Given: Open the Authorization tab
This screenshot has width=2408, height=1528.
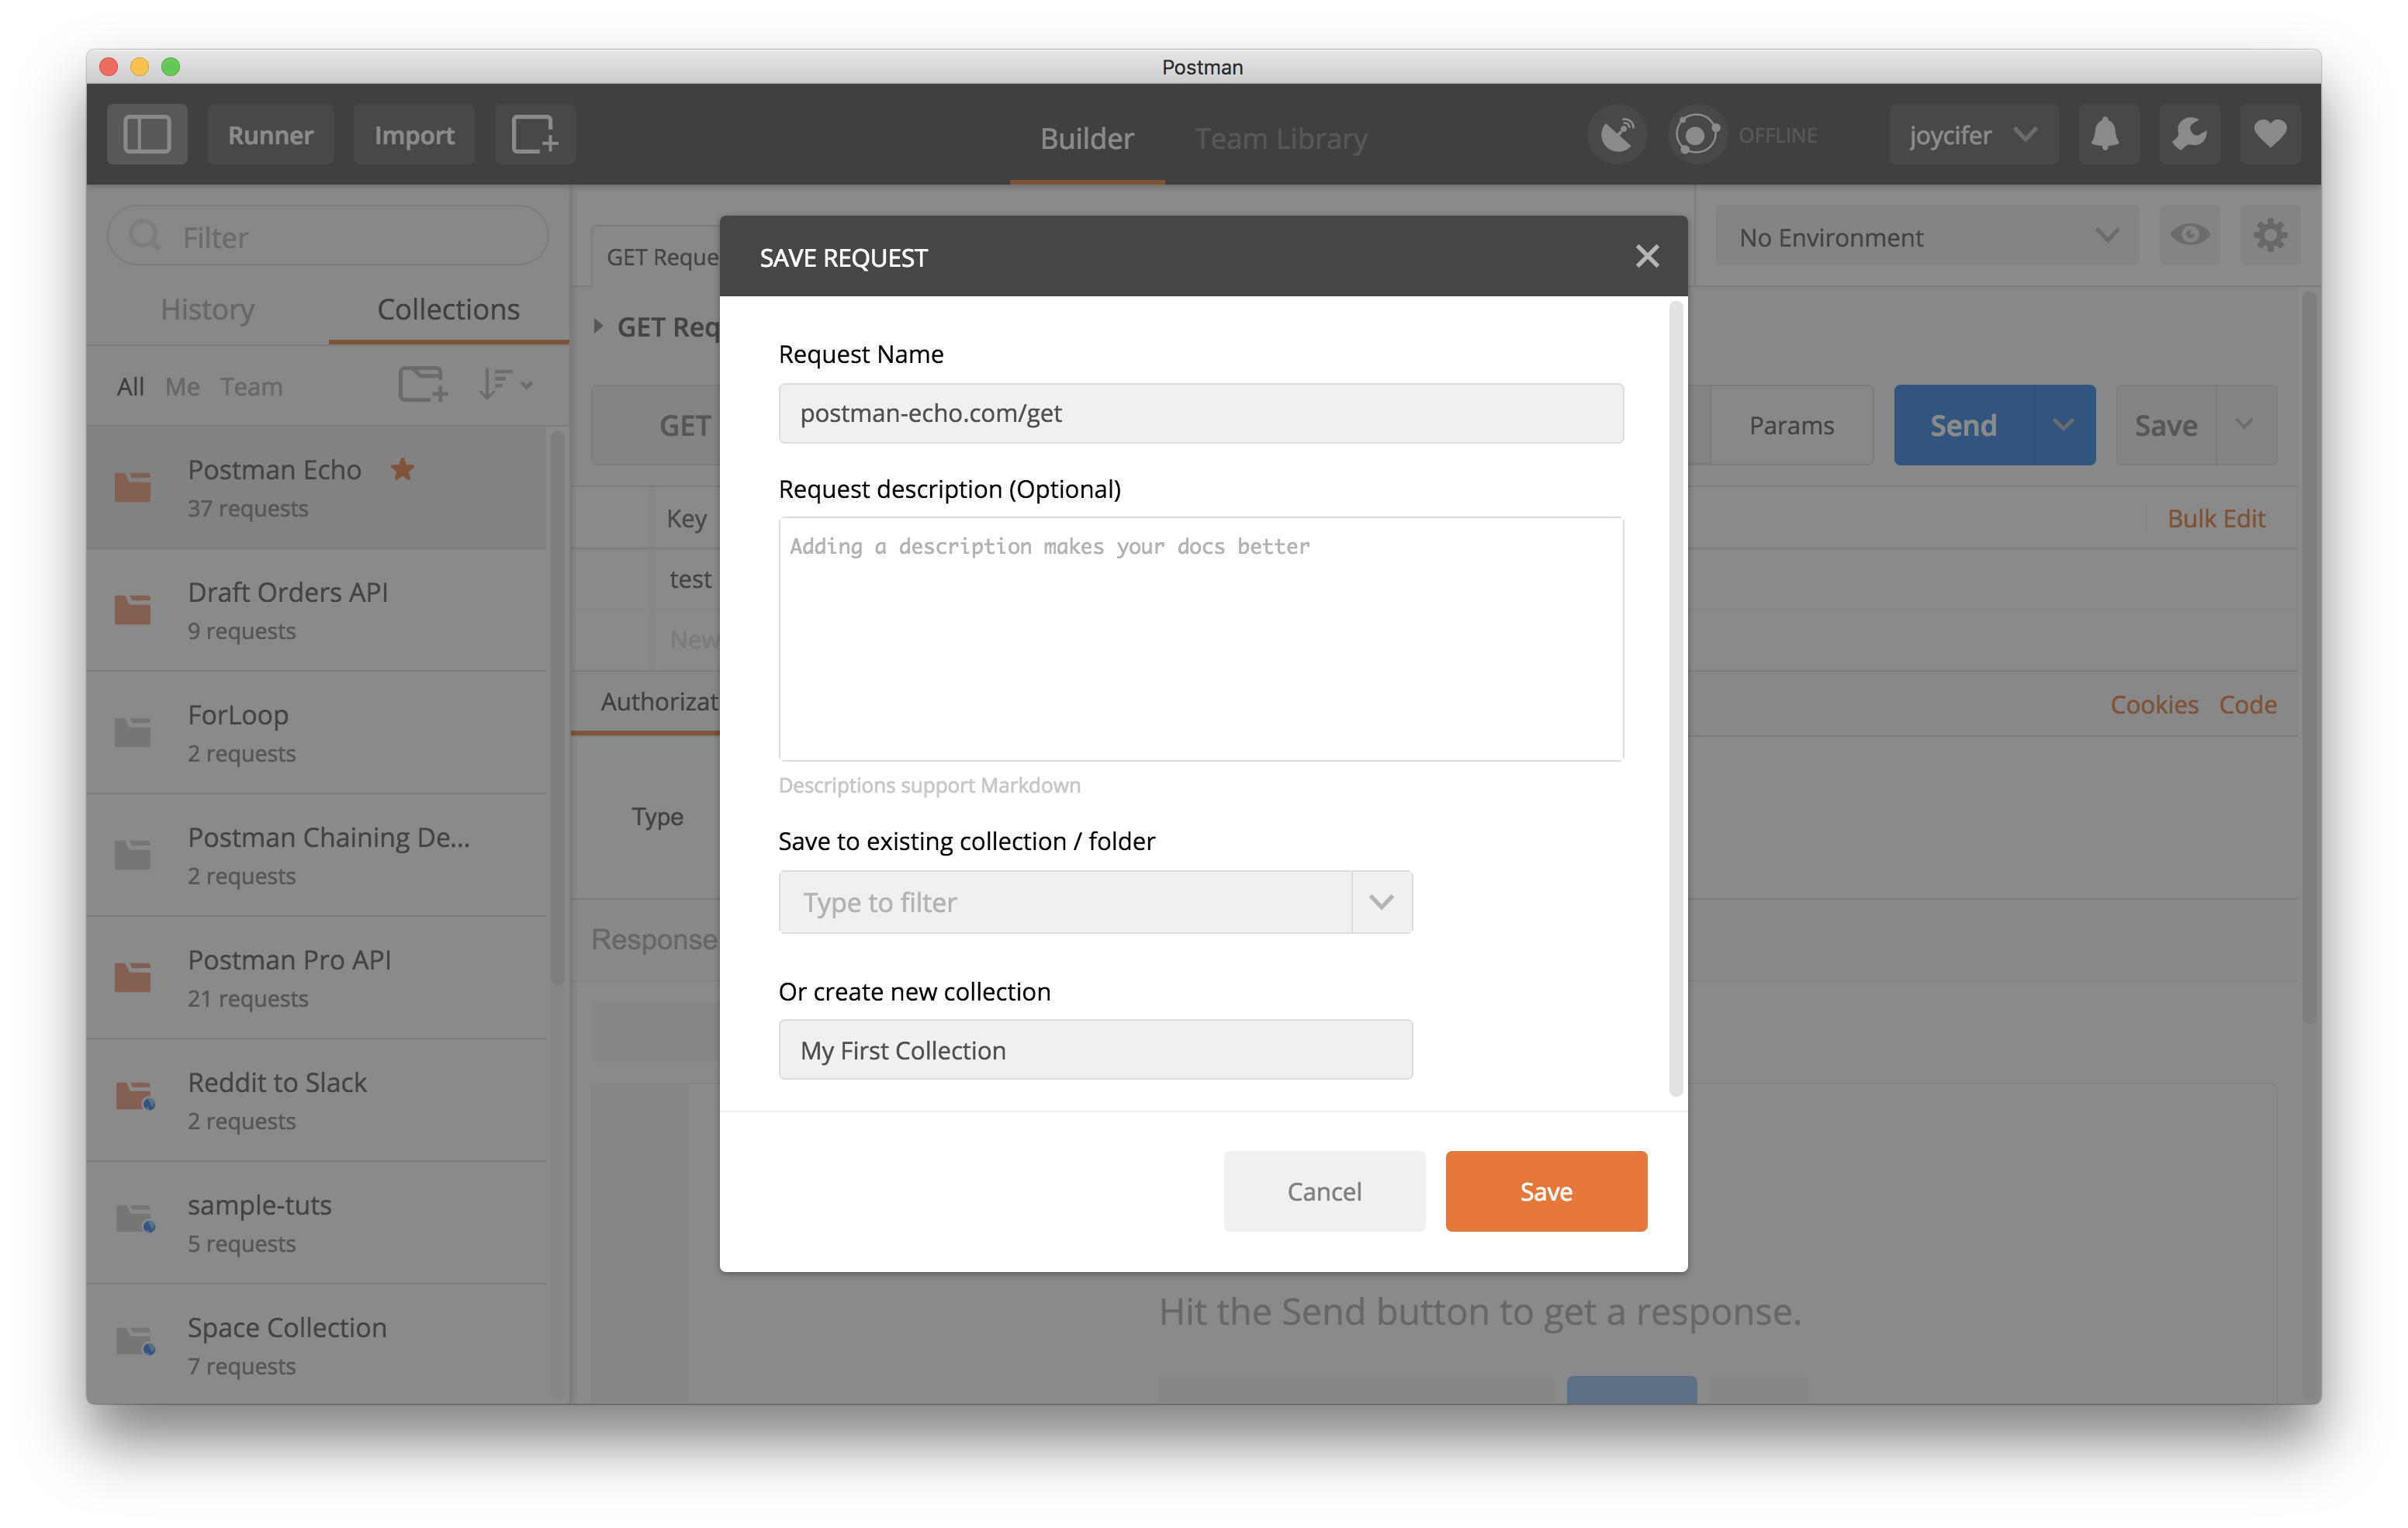Looking at the screenshot, I should [x=658, y=701].
